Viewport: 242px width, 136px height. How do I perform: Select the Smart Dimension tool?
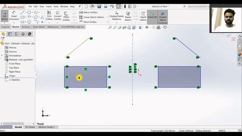14,16
